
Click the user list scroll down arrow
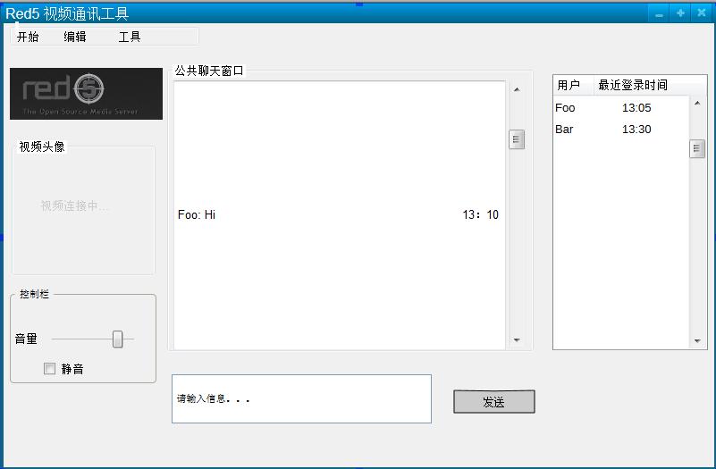click(x=697, y=340)
